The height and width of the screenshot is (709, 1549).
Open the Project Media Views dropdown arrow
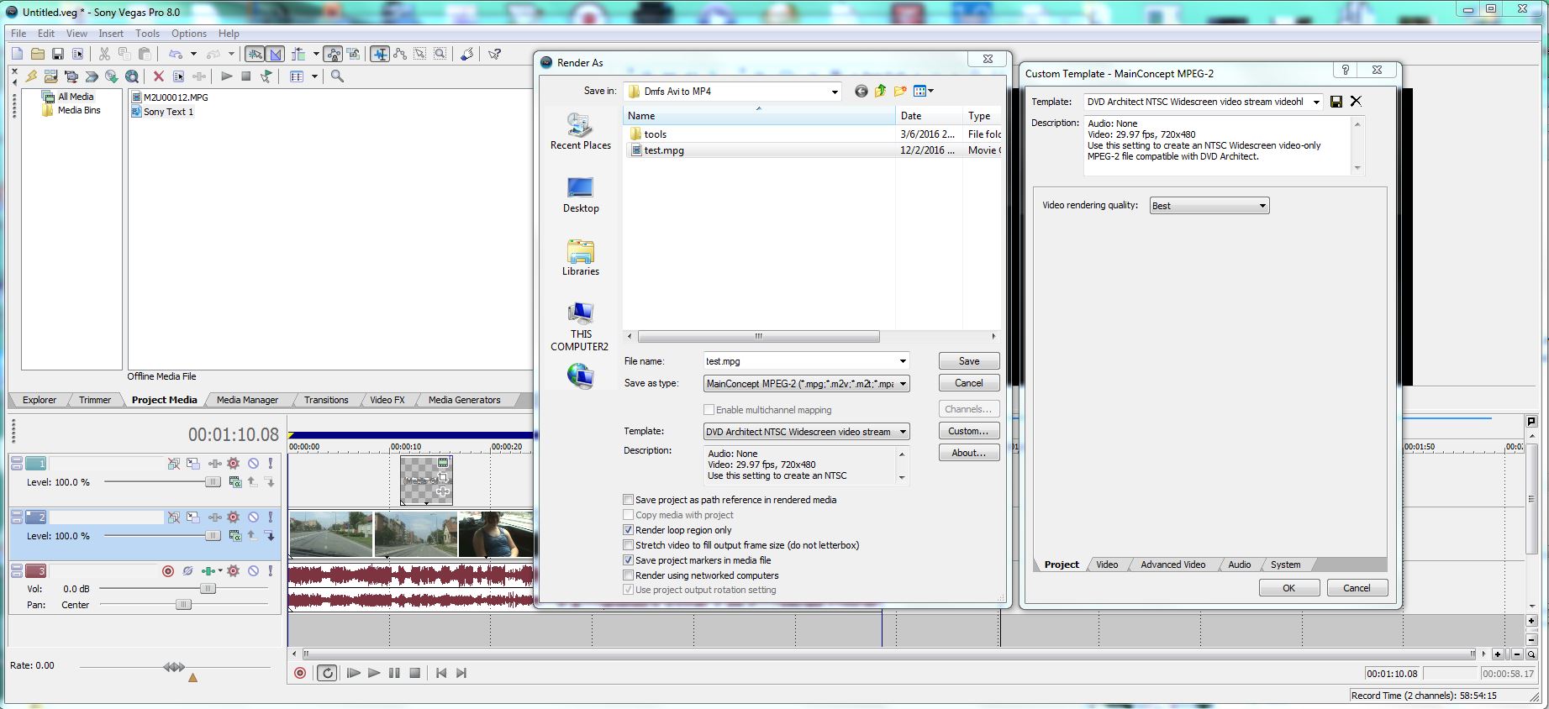pyautogui.click(x=315, y=76)
